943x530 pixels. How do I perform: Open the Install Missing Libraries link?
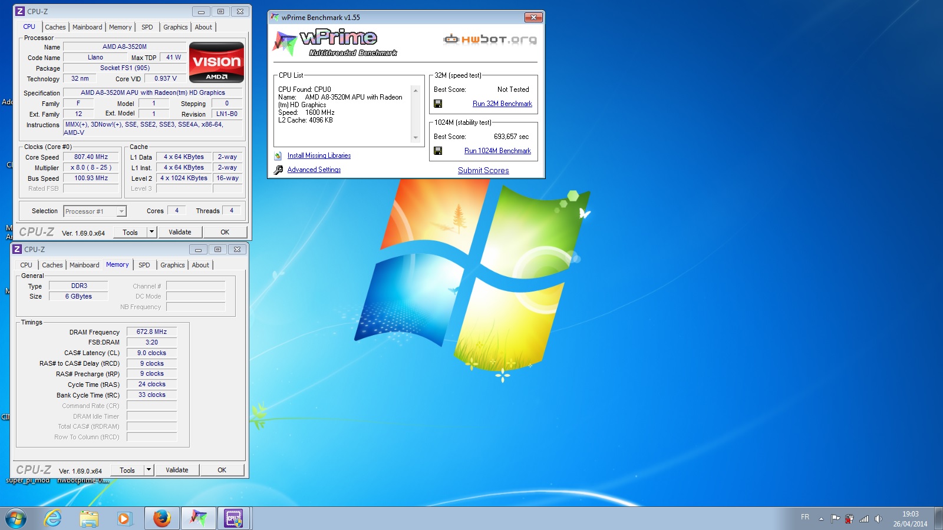click(x=319, y=155)
